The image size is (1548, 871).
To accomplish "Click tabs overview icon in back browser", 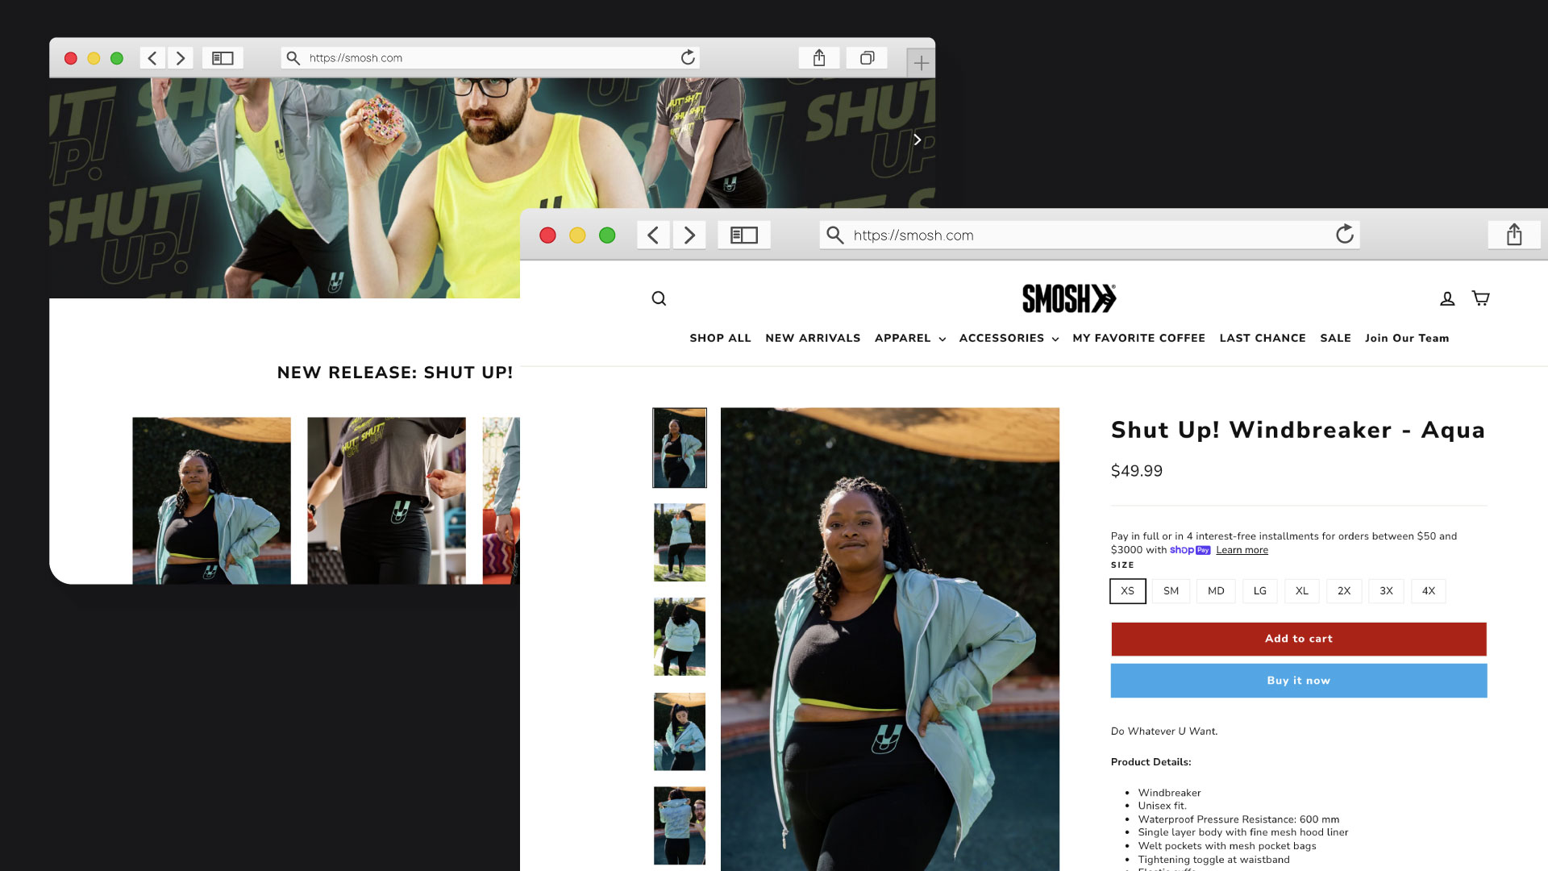I will [x=867, y=58].
